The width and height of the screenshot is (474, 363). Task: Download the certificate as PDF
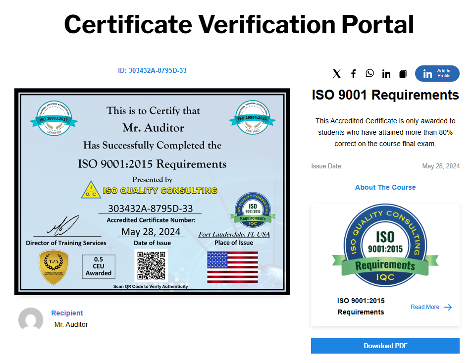coord(385,346)
